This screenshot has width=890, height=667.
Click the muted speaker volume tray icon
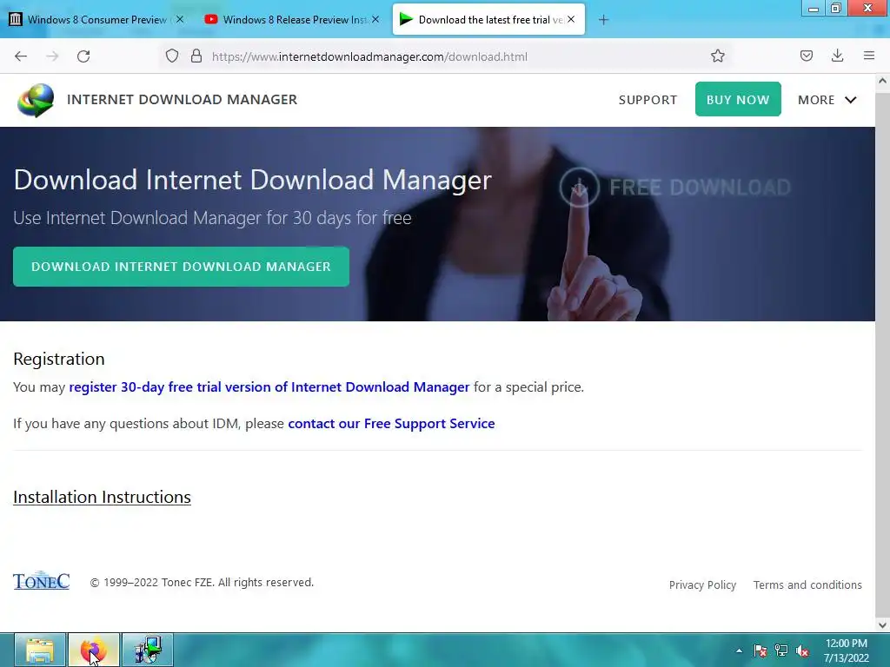point(802,650)
